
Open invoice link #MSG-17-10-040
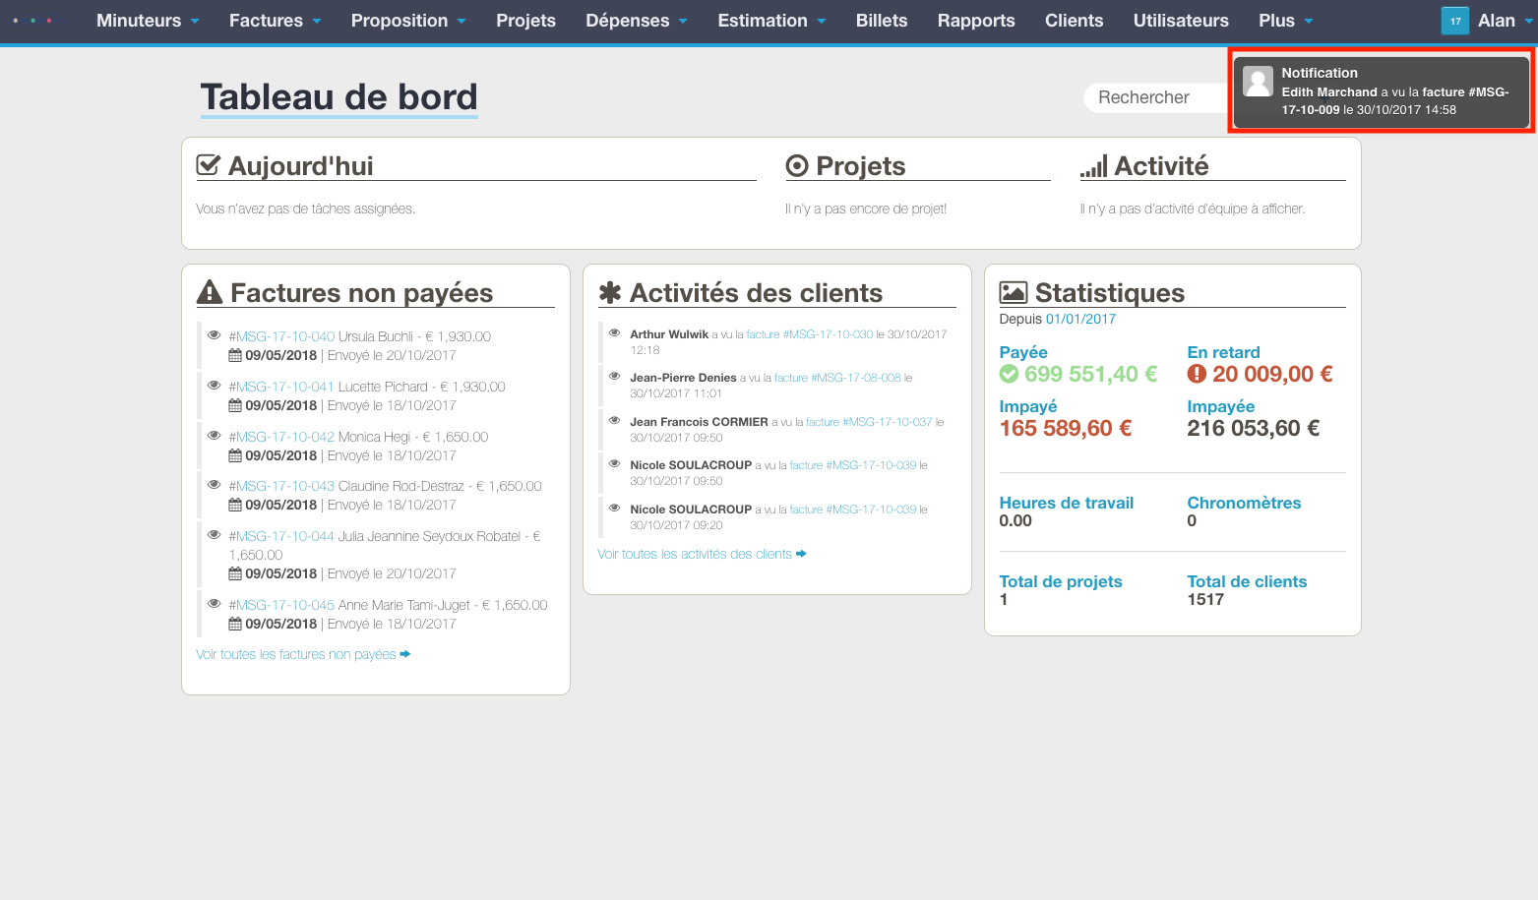click(x=281, y=336)
